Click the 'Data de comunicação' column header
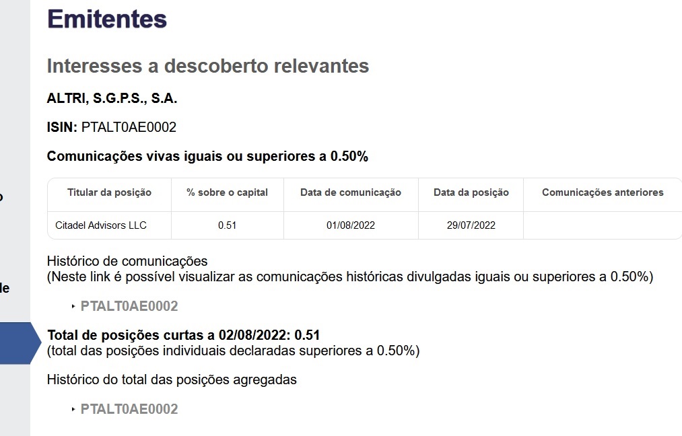 pyautogui.click(x=350, y=192)
